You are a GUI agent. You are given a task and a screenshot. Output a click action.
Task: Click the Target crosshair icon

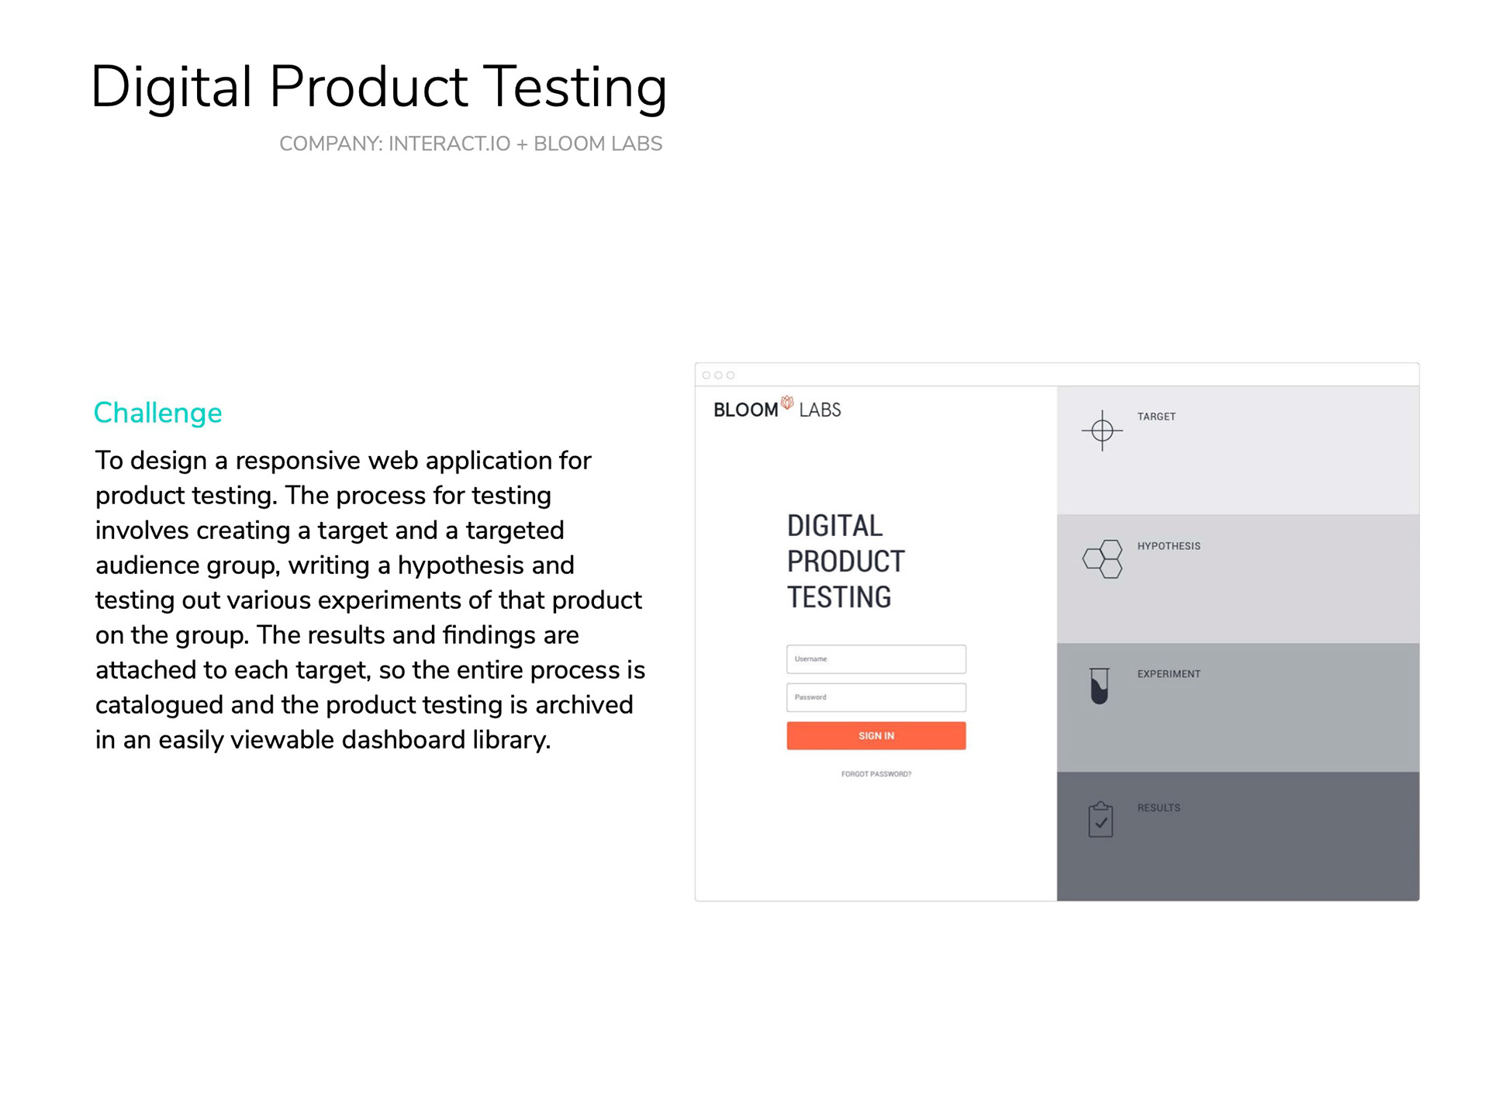coord(1101,431)
